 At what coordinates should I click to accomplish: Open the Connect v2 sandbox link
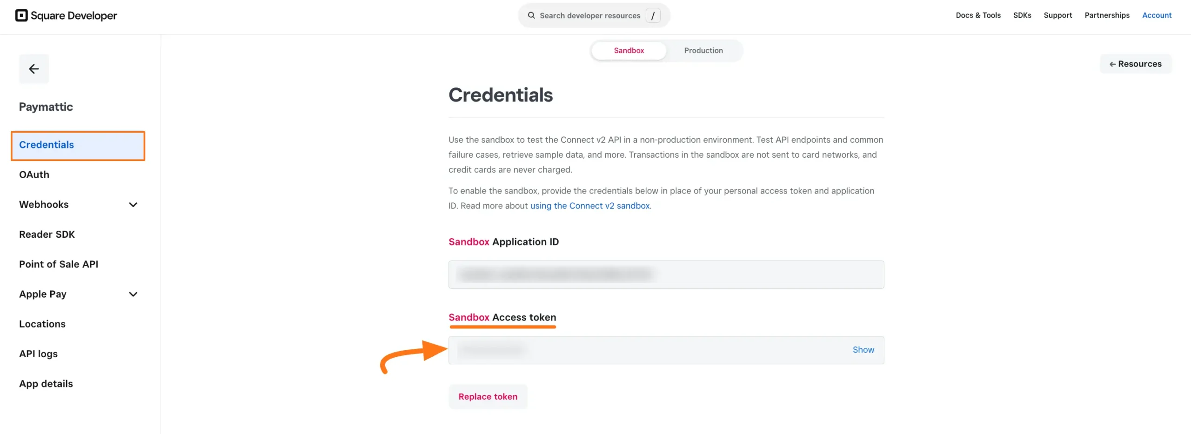coord(590,206)
